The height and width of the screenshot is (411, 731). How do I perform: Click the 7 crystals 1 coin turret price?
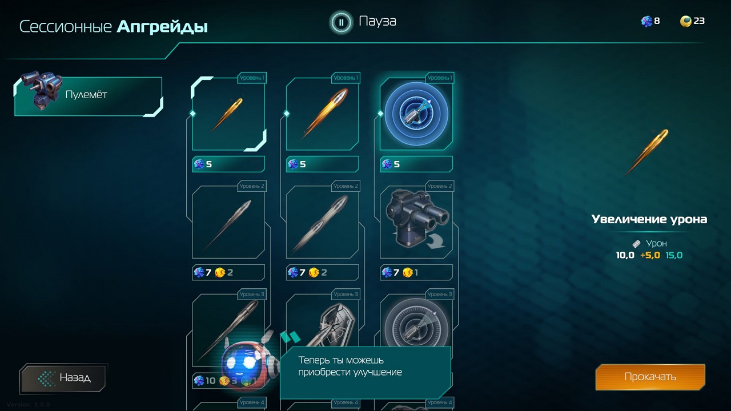(x=416, y=273)
